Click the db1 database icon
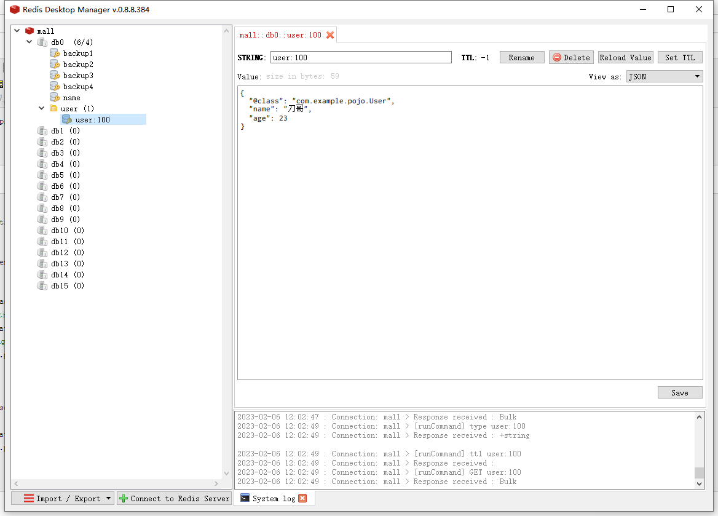 point(42,130)
